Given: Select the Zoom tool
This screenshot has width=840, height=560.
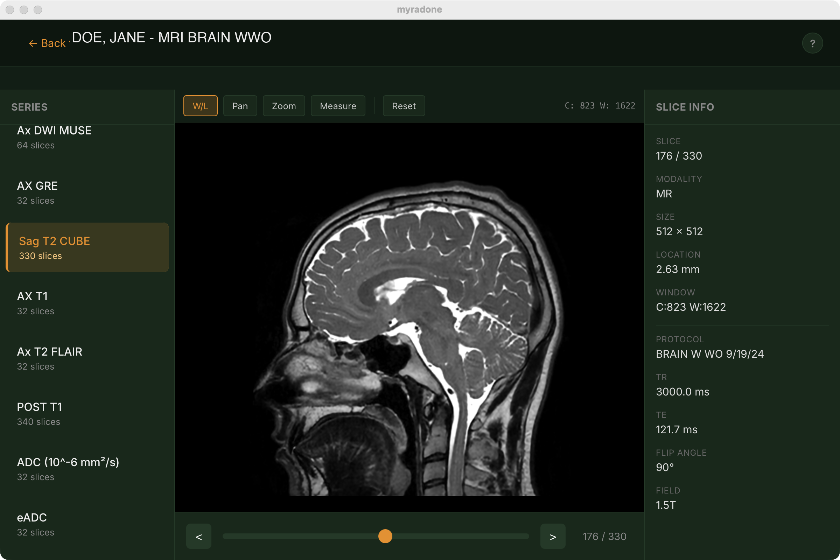Looking at the screenshot, I should coord(283,106).
